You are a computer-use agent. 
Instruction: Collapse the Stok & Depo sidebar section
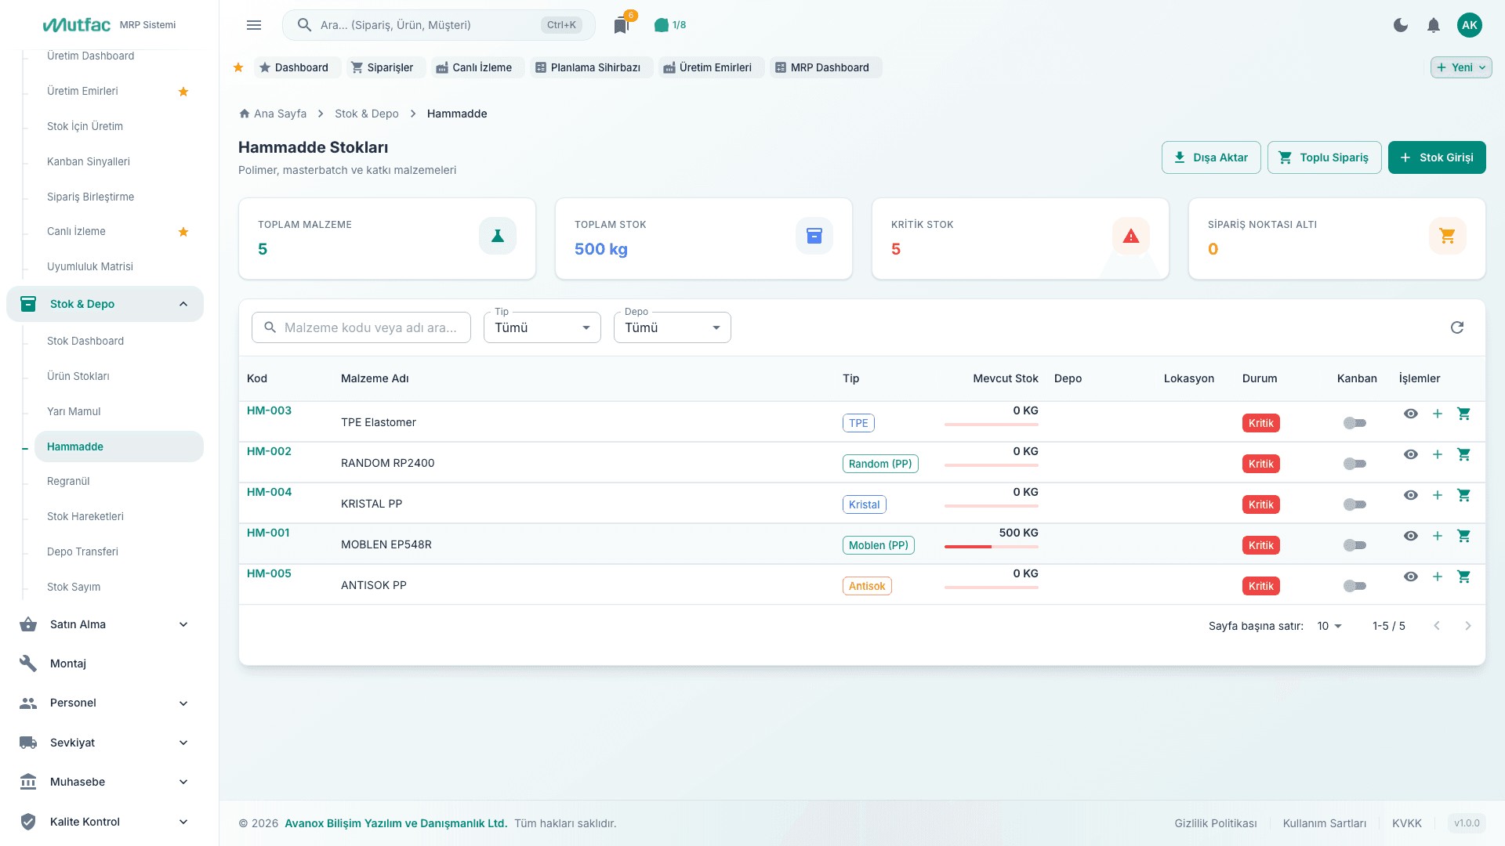tap(105, 304)
